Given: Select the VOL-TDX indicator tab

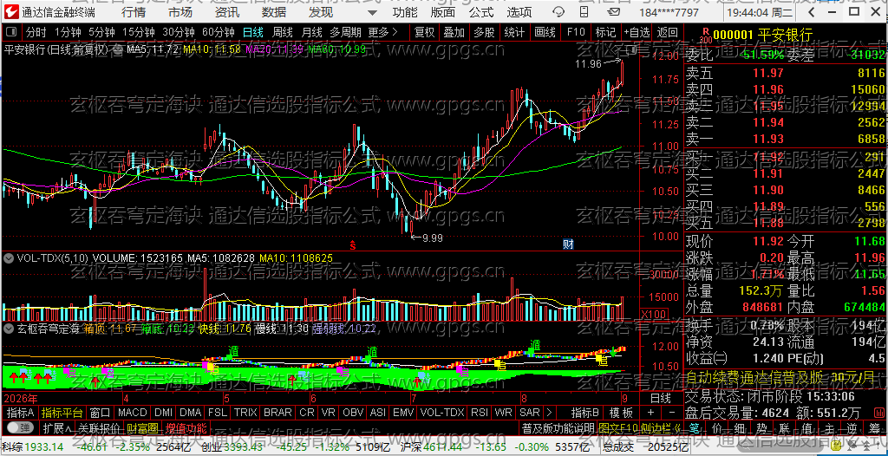Looking at the screenshot, I should coord(441,413).
